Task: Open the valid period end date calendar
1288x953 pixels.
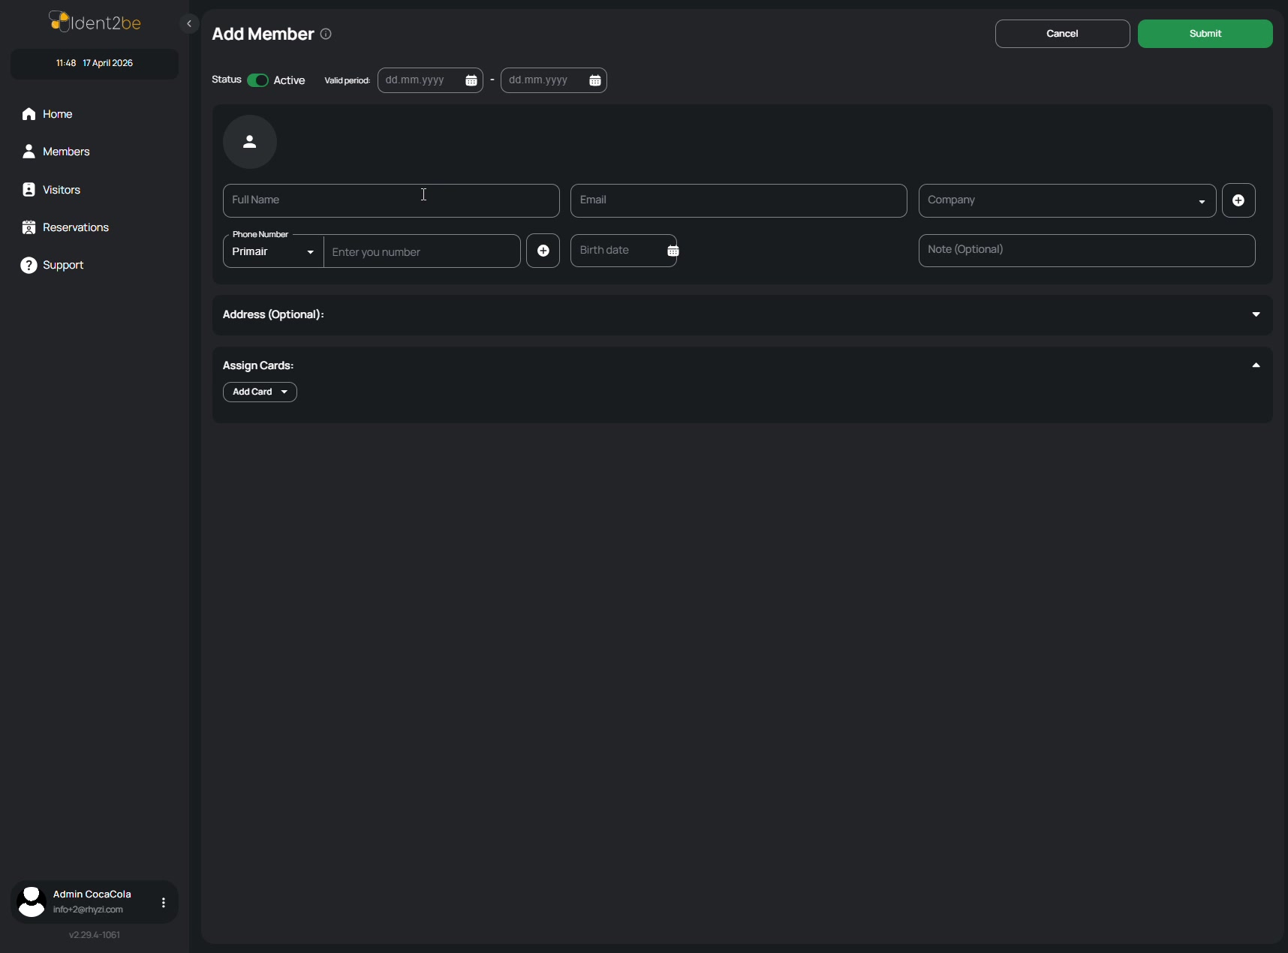Action: pos(594,80)
